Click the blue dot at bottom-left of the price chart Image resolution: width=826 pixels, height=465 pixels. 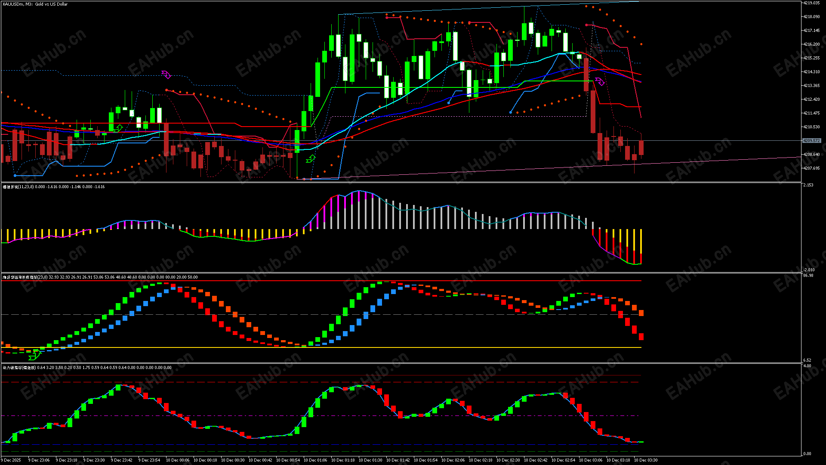[15, 176]
